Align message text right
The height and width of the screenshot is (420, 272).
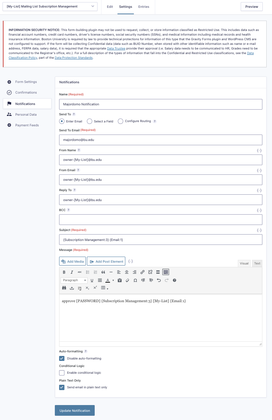(135, 272)
